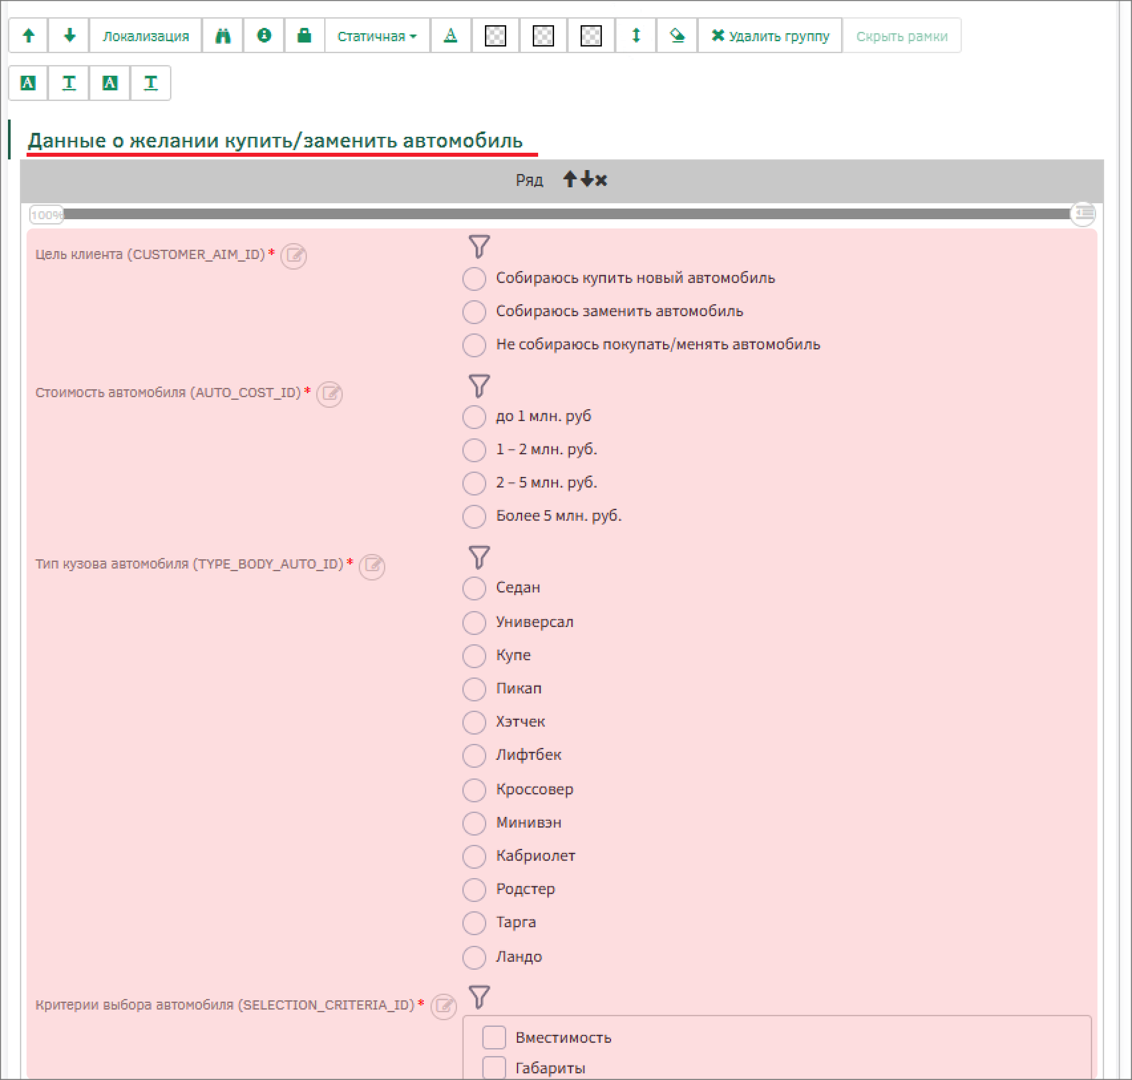
Task: Click the move group up arrow
Action: click(29, 36)
